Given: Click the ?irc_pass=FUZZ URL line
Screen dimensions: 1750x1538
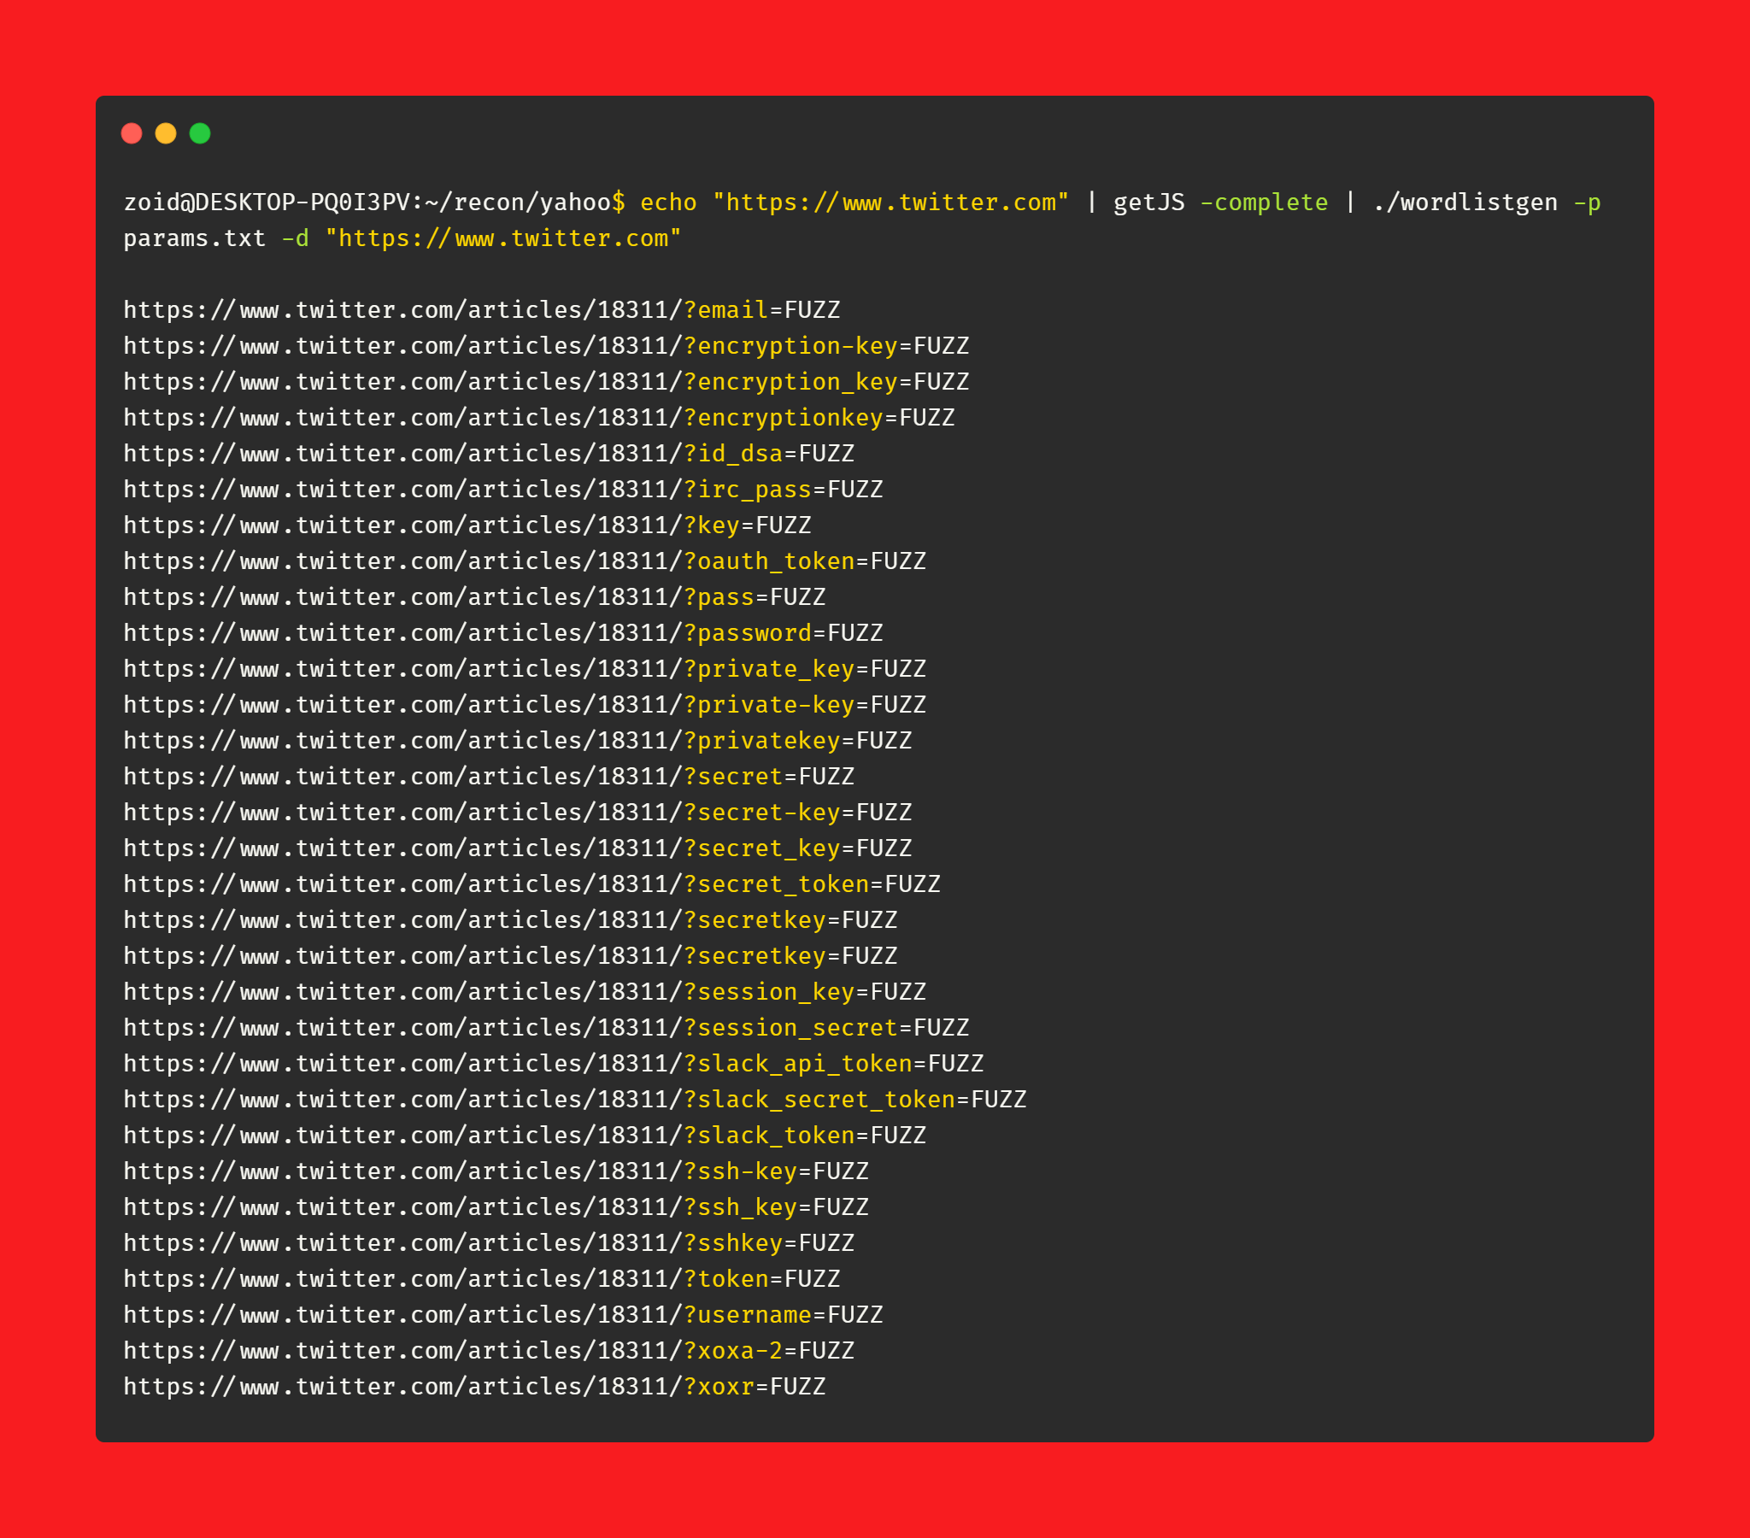Looking at the screenshot, I should [x=503, y=490].
